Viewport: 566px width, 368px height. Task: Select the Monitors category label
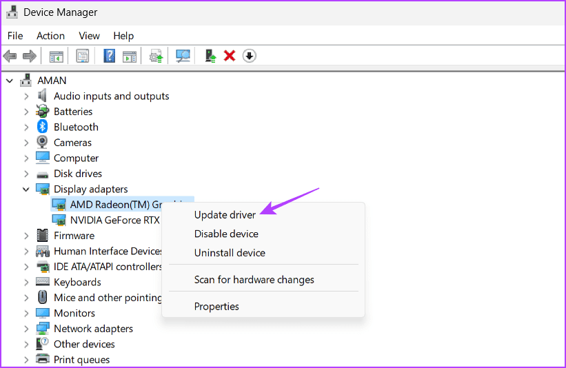(74, 313)
